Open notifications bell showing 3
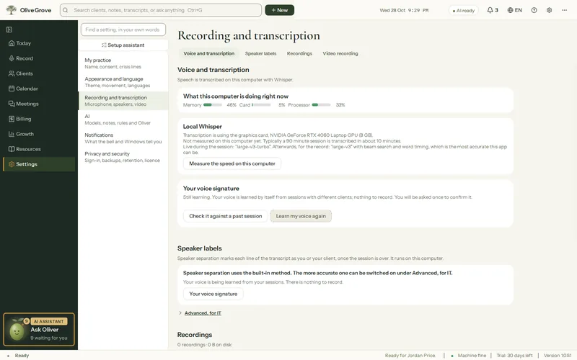 point(493,10)
